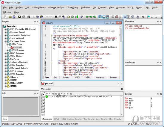The image size is (164, 127).
Task: Pin the Info panel
Action: [35, 93]
